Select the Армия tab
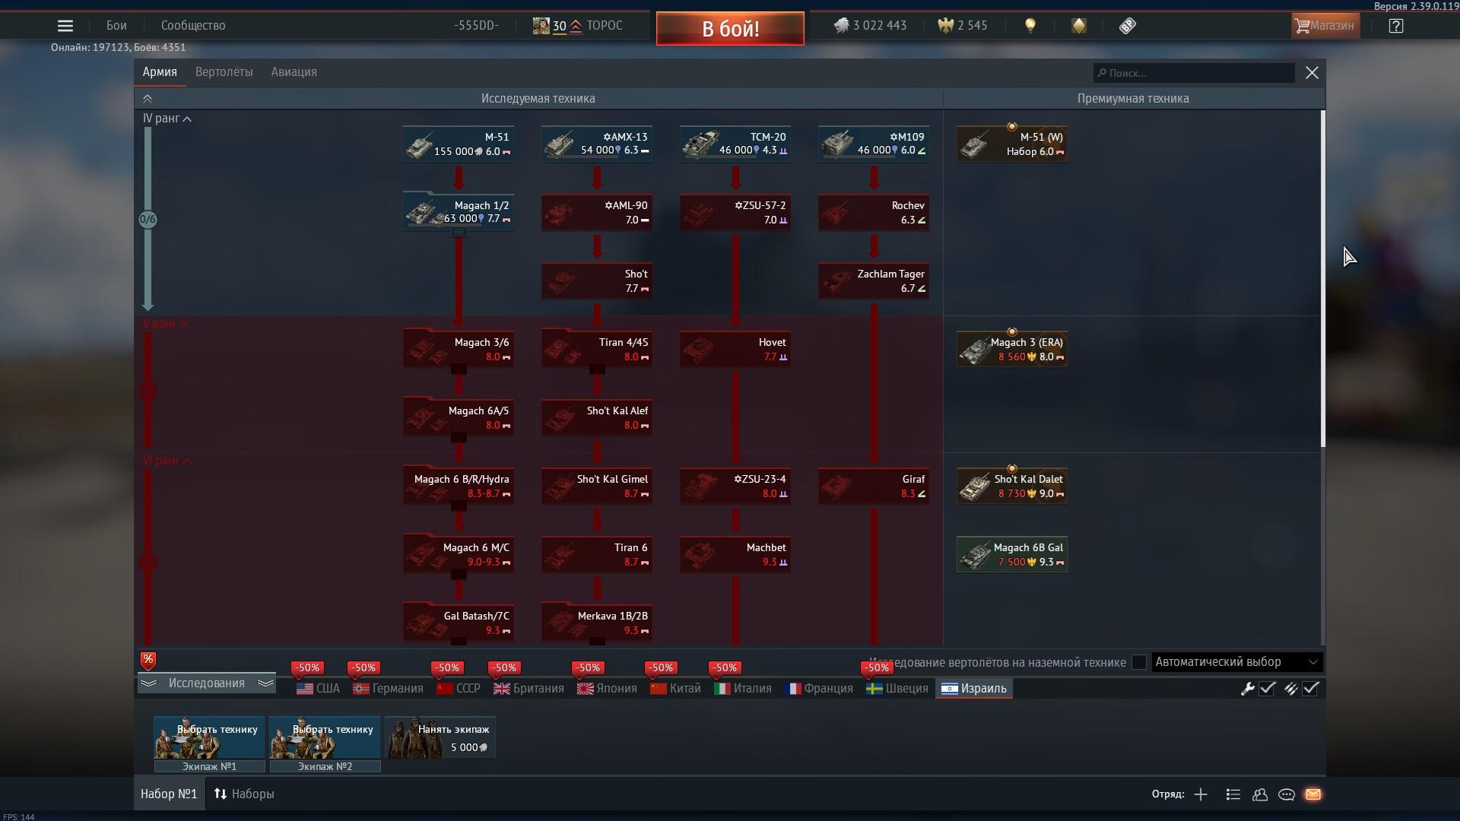Image resolution: width=1460 pixels, height=821 pixels. click(x=160, y=72)
